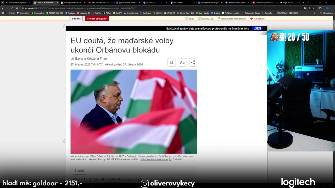This screenshot has width=335, height=188.
Task: Click nahlásit chybu nebo zneužití link
Action: pos(232,19)
